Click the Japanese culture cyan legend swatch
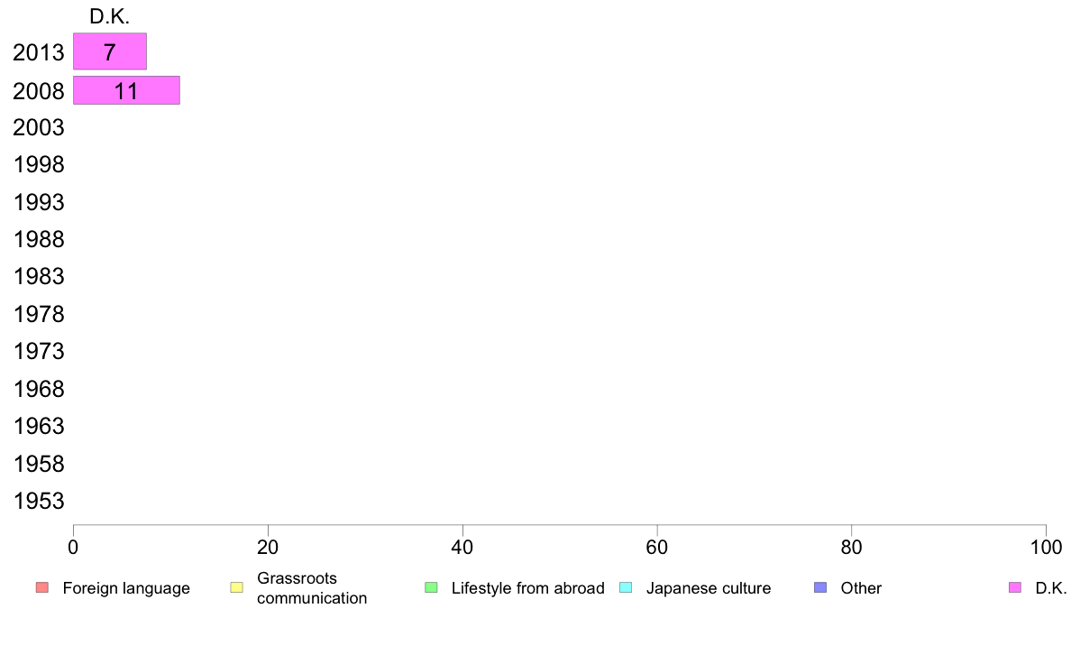The width and height of the screenshot is (1071, 664). click(x=626, y=587)
